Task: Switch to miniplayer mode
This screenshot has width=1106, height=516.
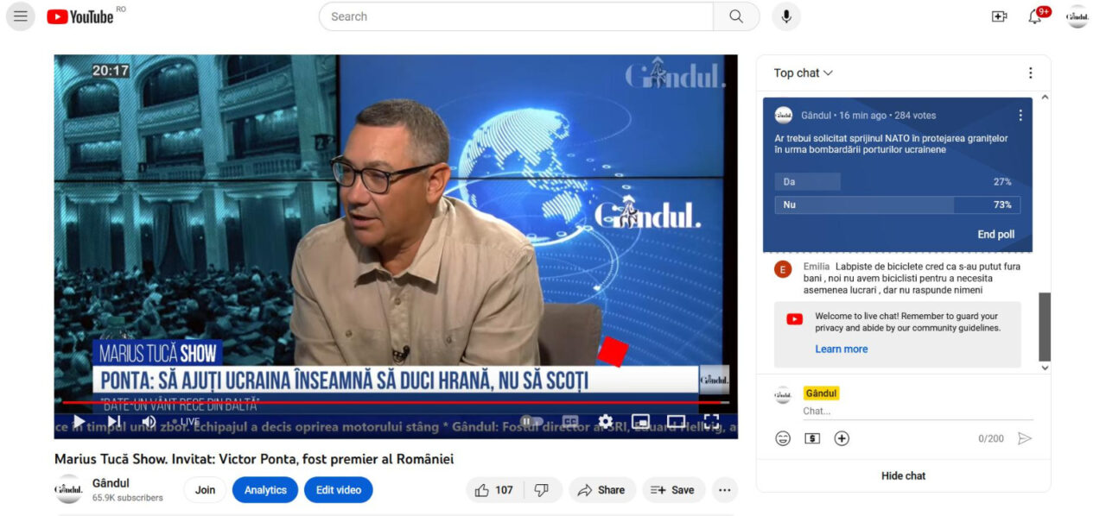Action: coord(640,421)
